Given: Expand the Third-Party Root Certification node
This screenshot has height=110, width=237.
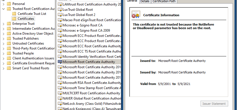Looking at the screenshot, I should (x=4, y=48).
